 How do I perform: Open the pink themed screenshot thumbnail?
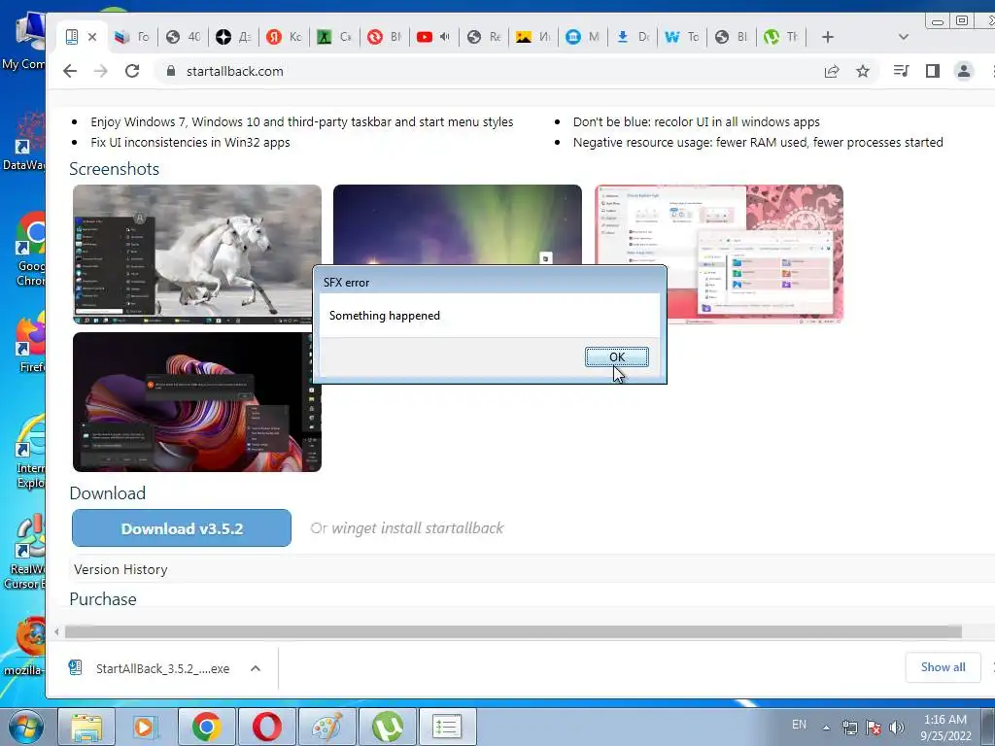point(754,254)
